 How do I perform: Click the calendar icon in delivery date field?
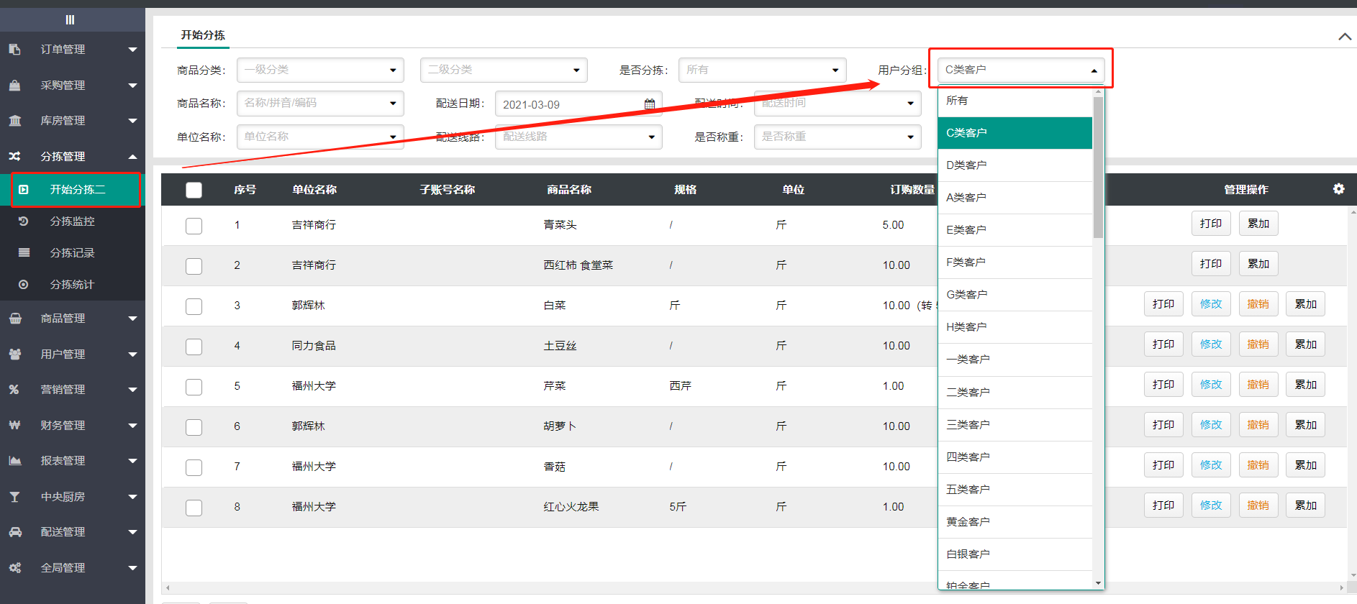(649, 104)
